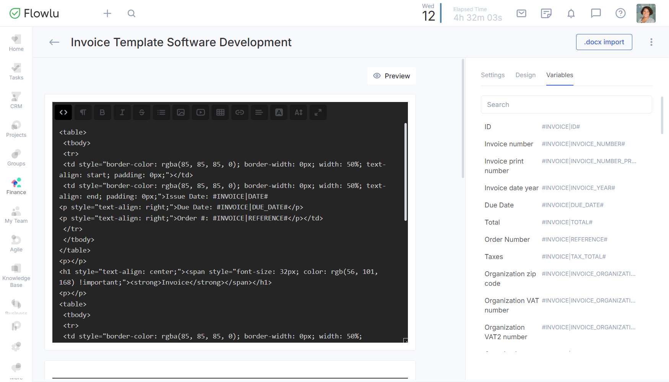The width and height of the screenshot is (669, 382).
Task: Click the .docx import button
Action: (x=604, y=42)
